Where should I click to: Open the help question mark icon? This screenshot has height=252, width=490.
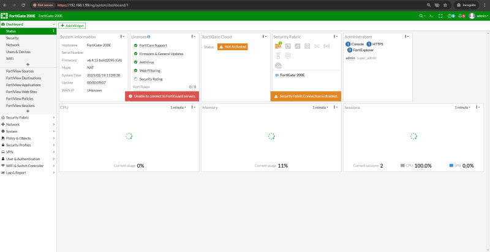(x=450, y=16)
